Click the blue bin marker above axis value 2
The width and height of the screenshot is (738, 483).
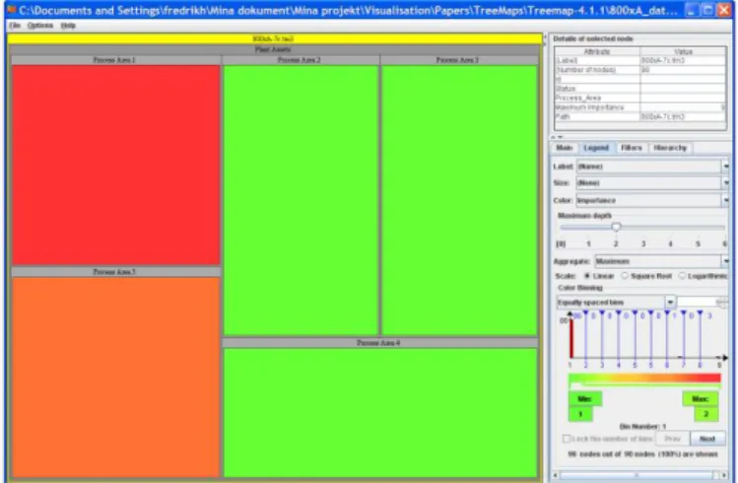[x=586, y=313]
